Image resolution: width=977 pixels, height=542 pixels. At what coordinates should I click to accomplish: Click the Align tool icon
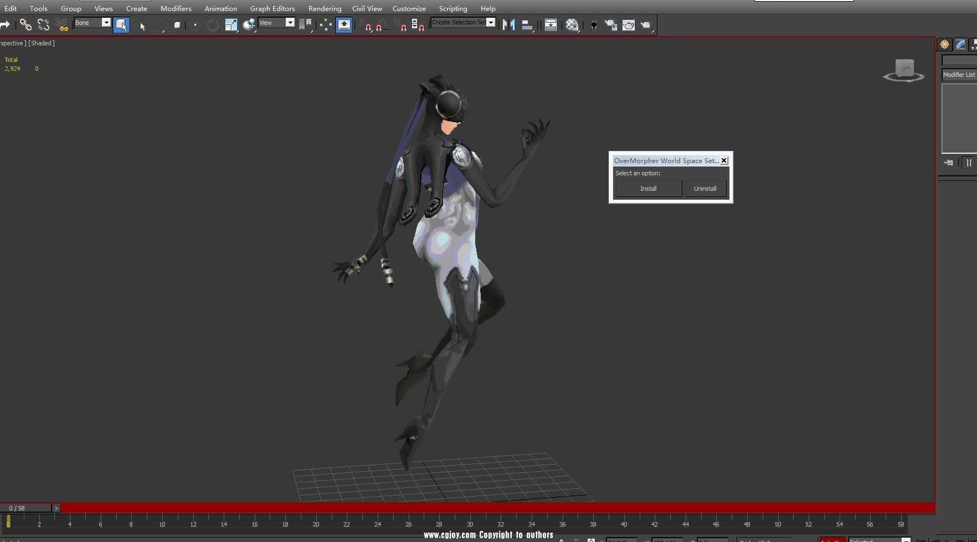click(x=527, y=25)
